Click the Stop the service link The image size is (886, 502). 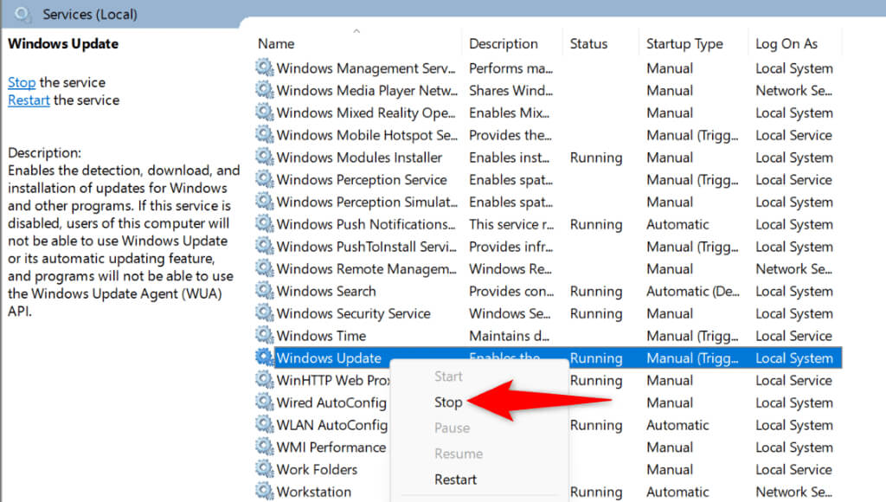[x=22, y=82]
